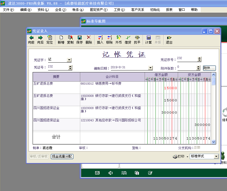Click the 附件张数 spinner arrows

coord(198,68)
